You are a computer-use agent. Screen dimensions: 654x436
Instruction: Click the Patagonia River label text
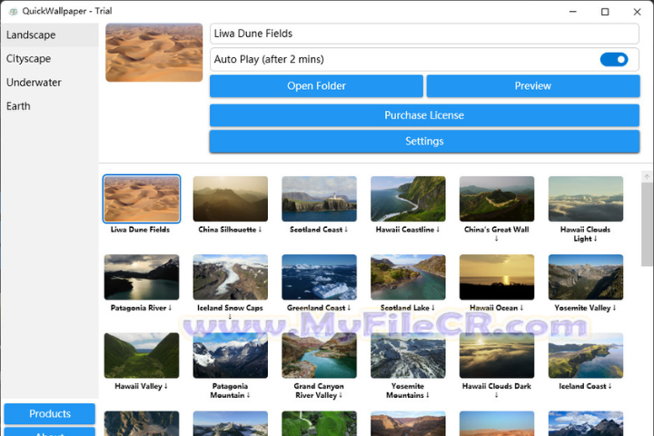pyautogui.click(x=141, y=308)
